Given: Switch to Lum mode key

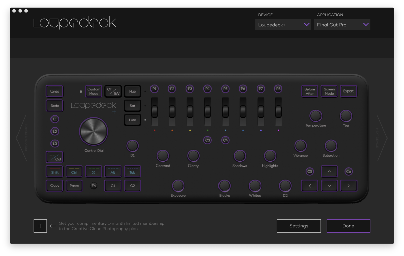Looking at the screenshot, I should [x=132, y=120].
